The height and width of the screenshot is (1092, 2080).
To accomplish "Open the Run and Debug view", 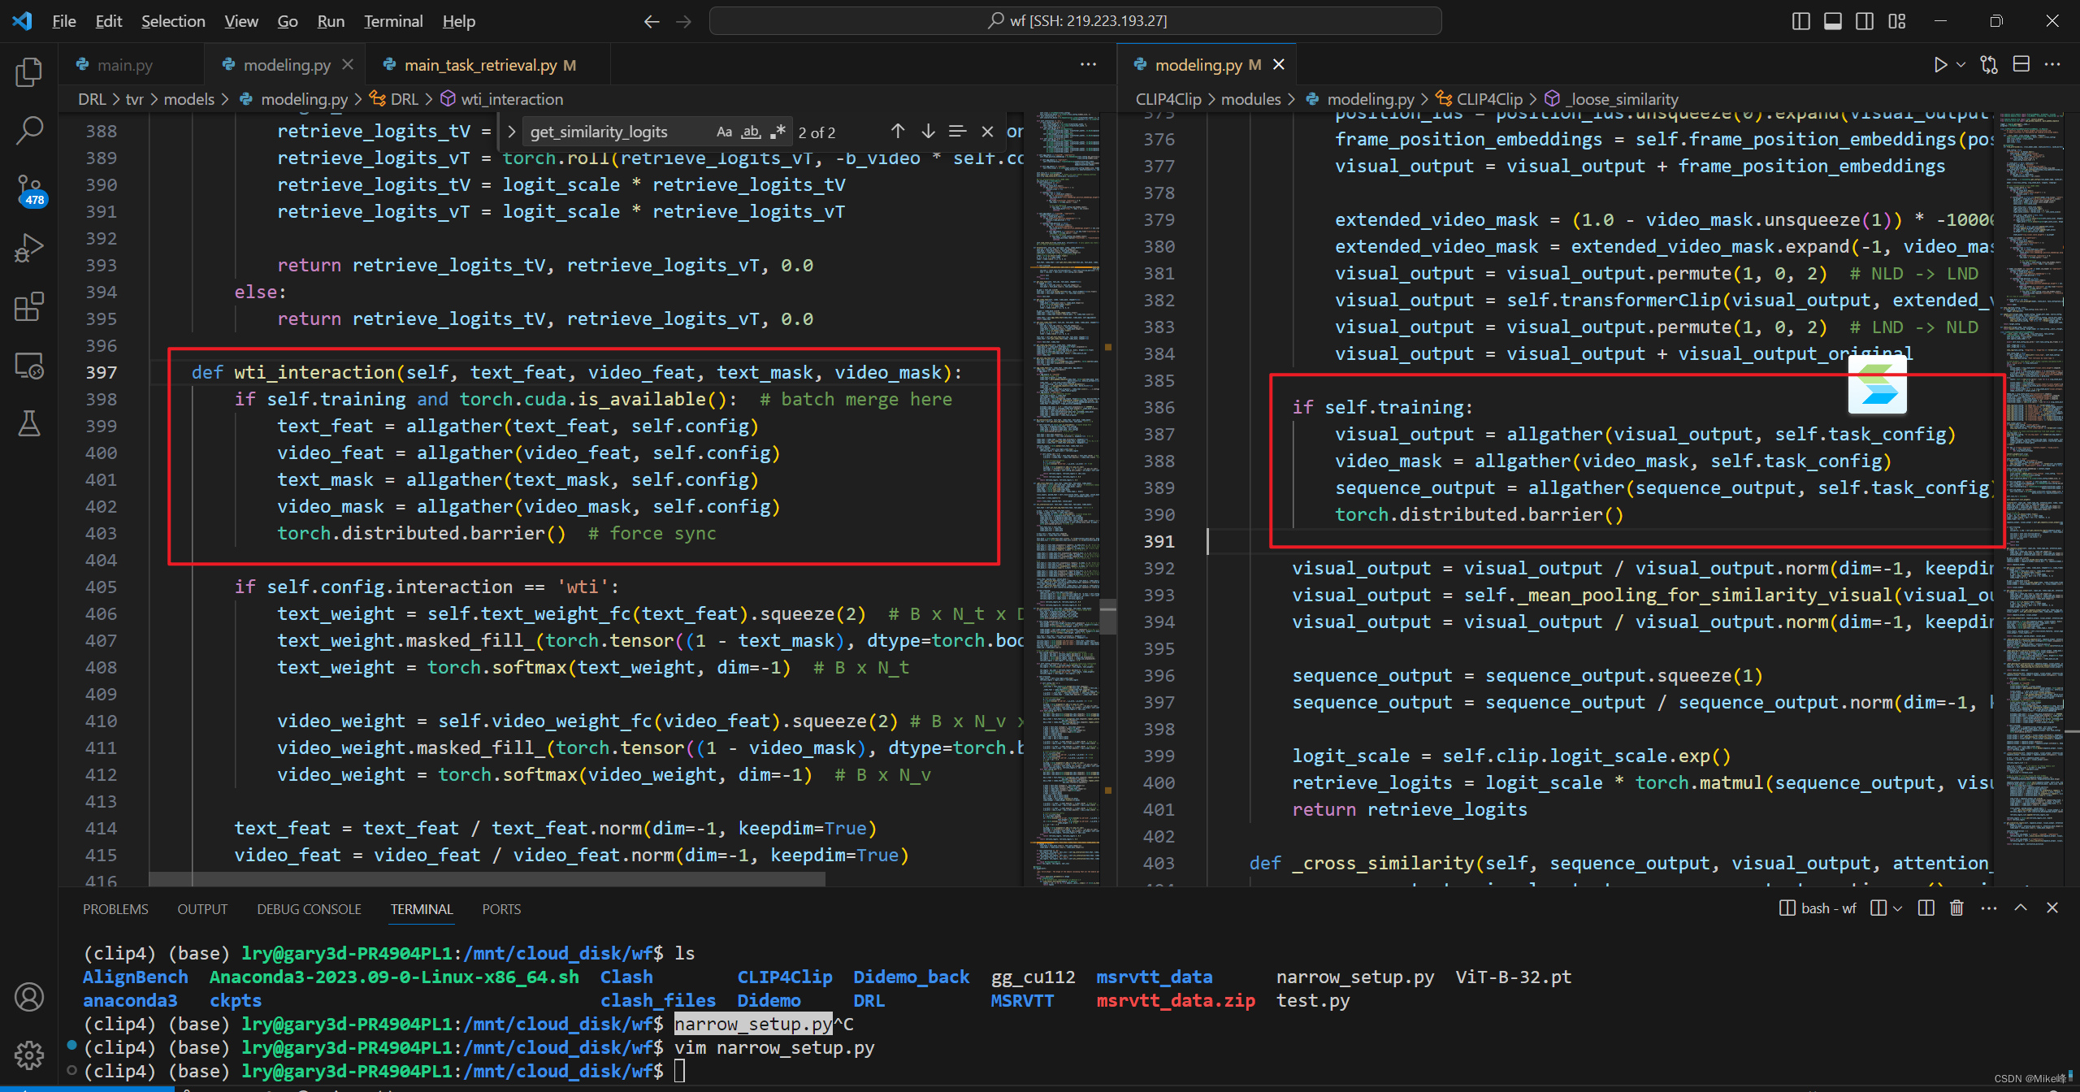I will 29,248.
